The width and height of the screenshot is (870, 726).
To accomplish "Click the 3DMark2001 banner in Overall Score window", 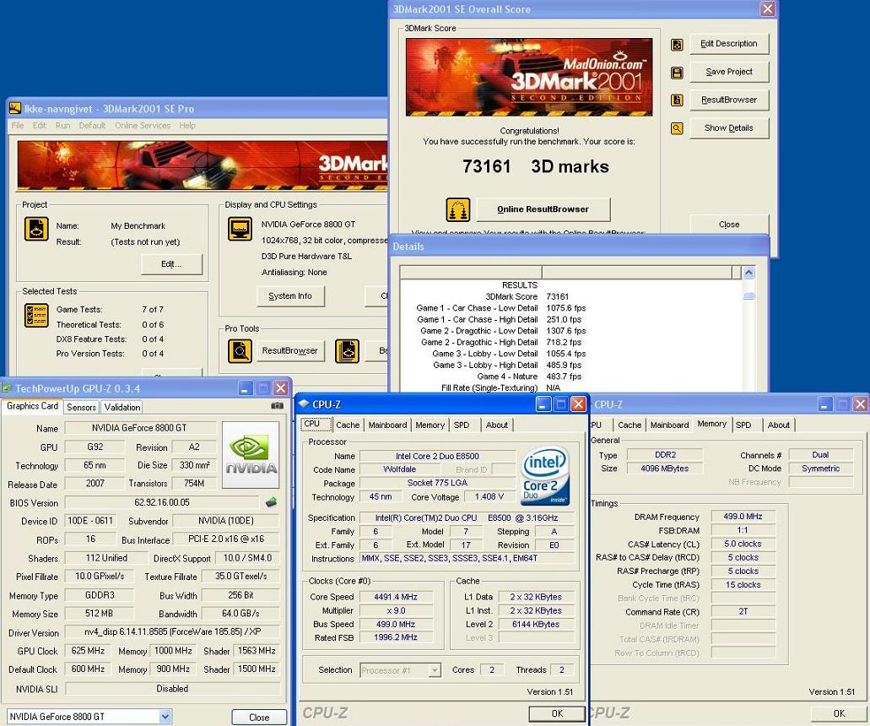I will tap(529, 77).
